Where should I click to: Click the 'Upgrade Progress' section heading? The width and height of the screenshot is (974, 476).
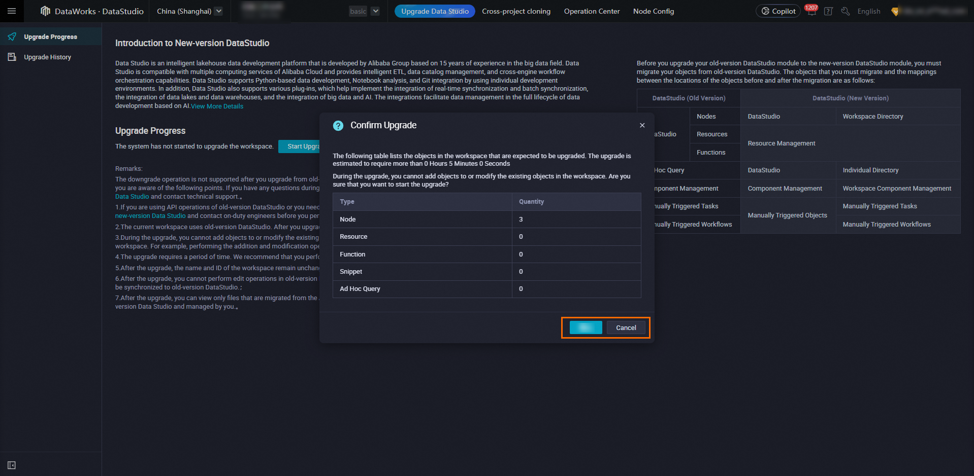point(150,131)
